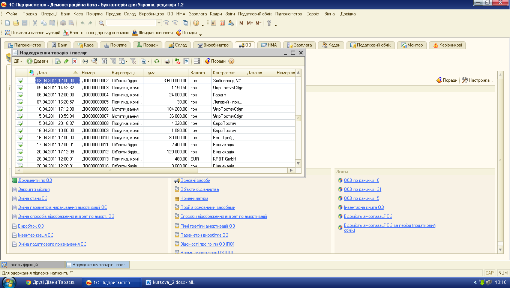Select the row with contractor Гарант
This screenshot has width=510, height=288.
[x=155, y=94]
